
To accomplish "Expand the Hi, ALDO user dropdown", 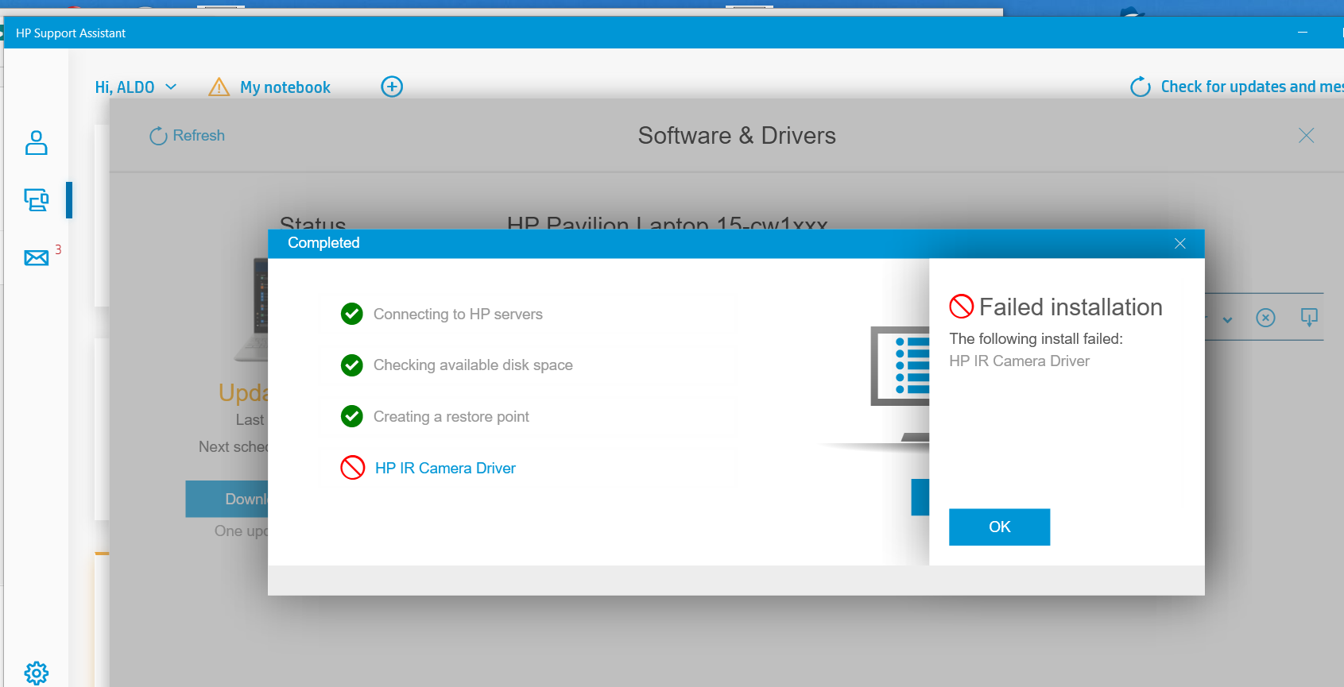I will coord(136,87).
